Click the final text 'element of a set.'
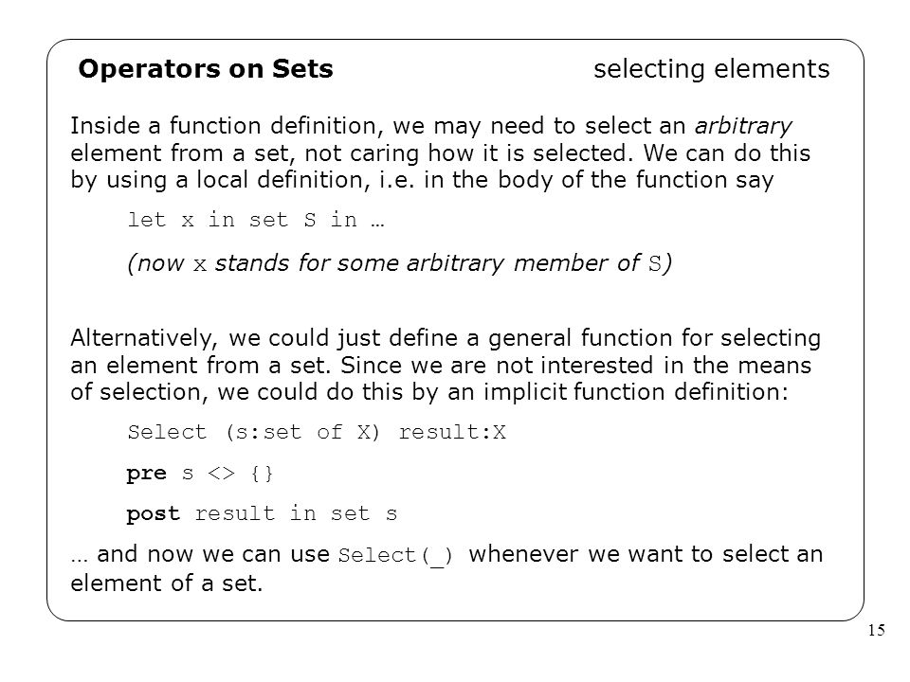This screenshot has width=910, height=682. [167, 583]
